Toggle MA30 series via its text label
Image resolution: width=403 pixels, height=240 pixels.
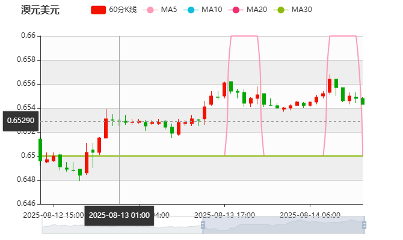[301, 10]
